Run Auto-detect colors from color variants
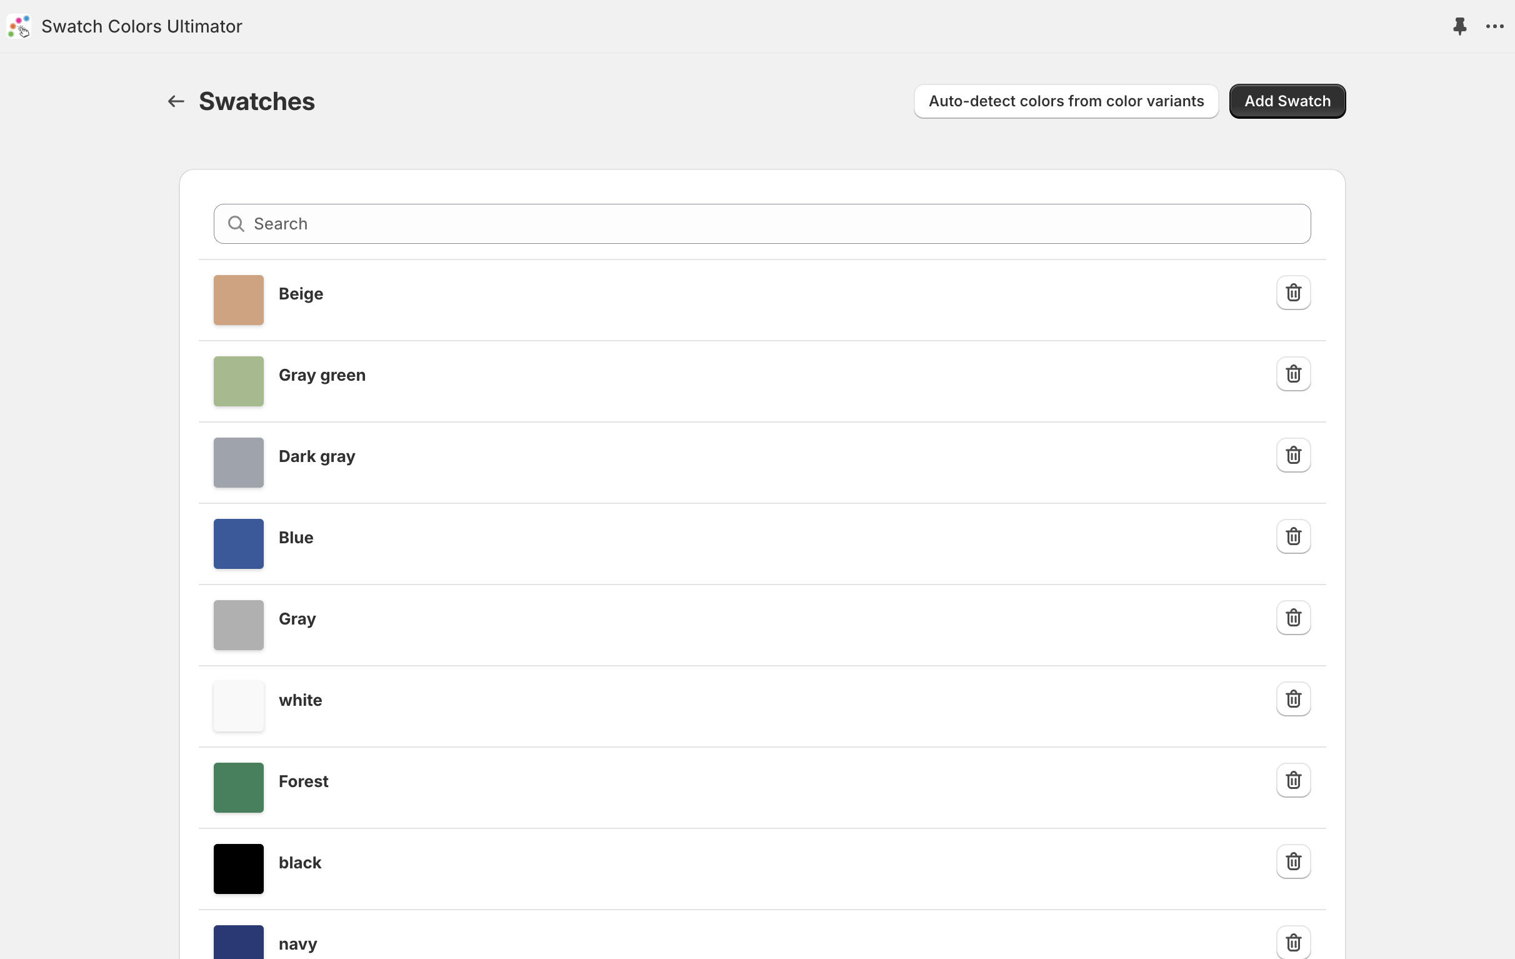Screen dimensions: 1515x959 pyautogui.click(x=1066, y=101)
